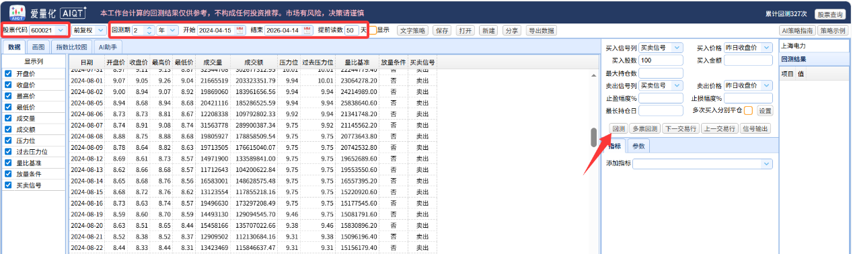This screenshot has height=254, width=853.
Task: Go to 下一交易行
Action: tap(680, 128)
